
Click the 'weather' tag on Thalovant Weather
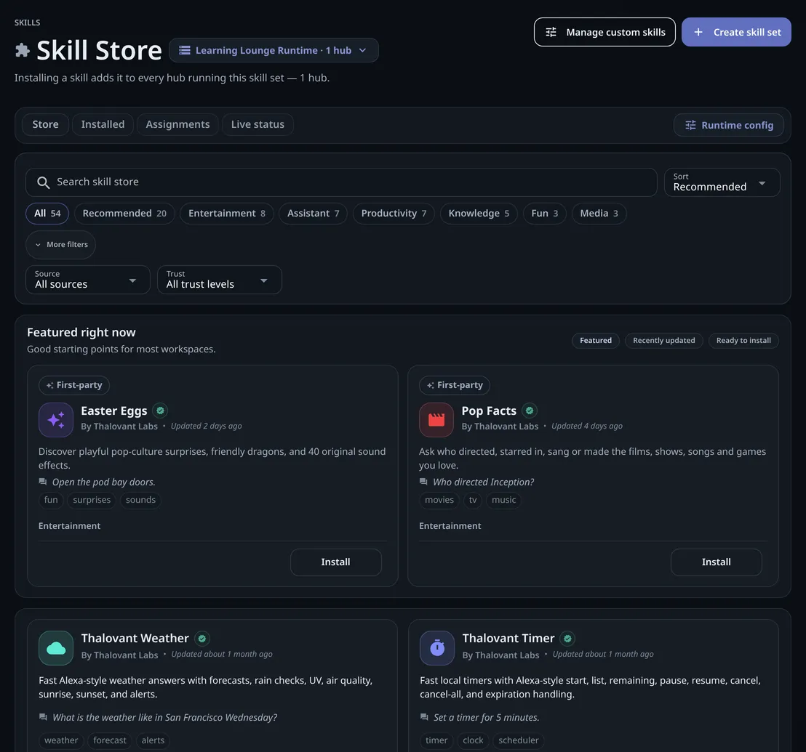tap(61, 740)
